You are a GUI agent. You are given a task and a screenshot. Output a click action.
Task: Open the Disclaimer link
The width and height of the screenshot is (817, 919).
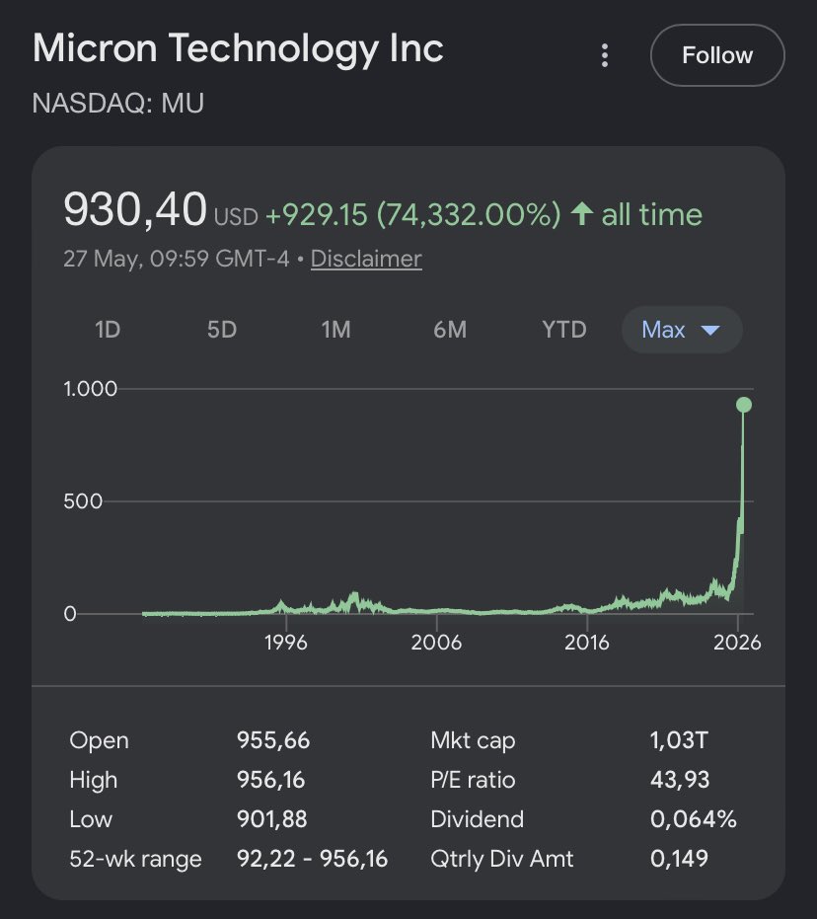click(366, 259)
